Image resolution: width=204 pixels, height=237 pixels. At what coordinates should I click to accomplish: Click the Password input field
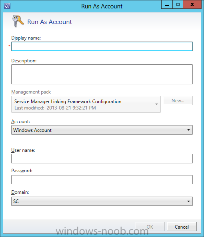[x=102, y=179]
